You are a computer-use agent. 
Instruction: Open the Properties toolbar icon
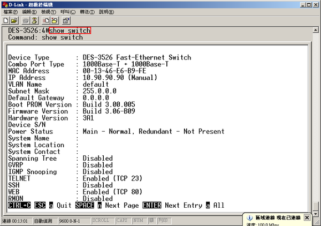coord(66,20)
